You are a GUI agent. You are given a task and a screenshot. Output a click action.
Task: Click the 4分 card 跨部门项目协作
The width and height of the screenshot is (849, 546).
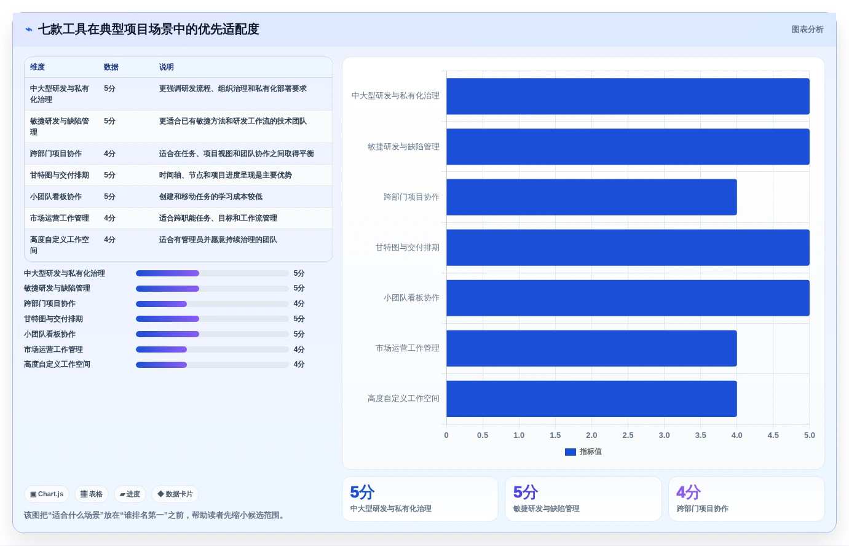(x=746, y=499)
